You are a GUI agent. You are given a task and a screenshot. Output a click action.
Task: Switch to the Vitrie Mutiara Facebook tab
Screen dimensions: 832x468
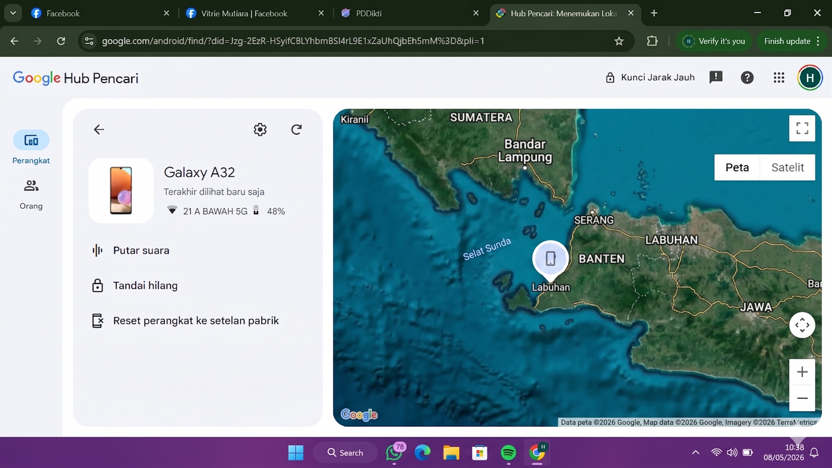(255, 14)
